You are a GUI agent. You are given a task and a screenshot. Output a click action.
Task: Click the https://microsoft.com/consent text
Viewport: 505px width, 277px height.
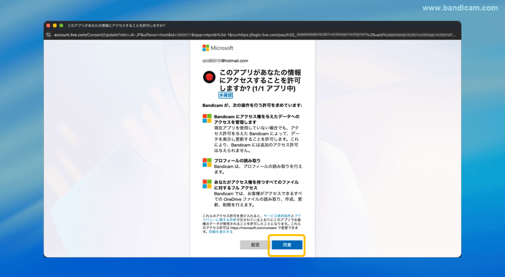pyautogui.click(x=254, y=227)
